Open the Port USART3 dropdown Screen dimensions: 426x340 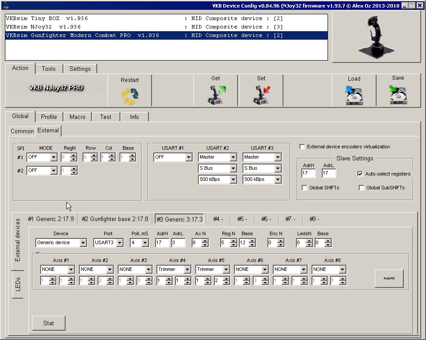(119, 243)
